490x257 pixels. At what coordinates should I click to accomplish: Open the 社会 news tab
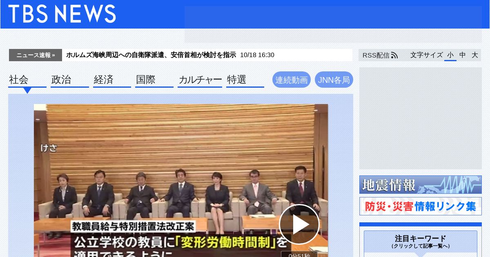coord(27,80)
